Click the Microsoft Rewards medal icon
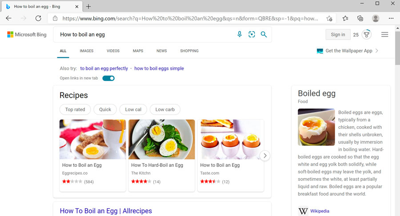The height and width of the screenshot is (216, 400). (x=367, y=35)
